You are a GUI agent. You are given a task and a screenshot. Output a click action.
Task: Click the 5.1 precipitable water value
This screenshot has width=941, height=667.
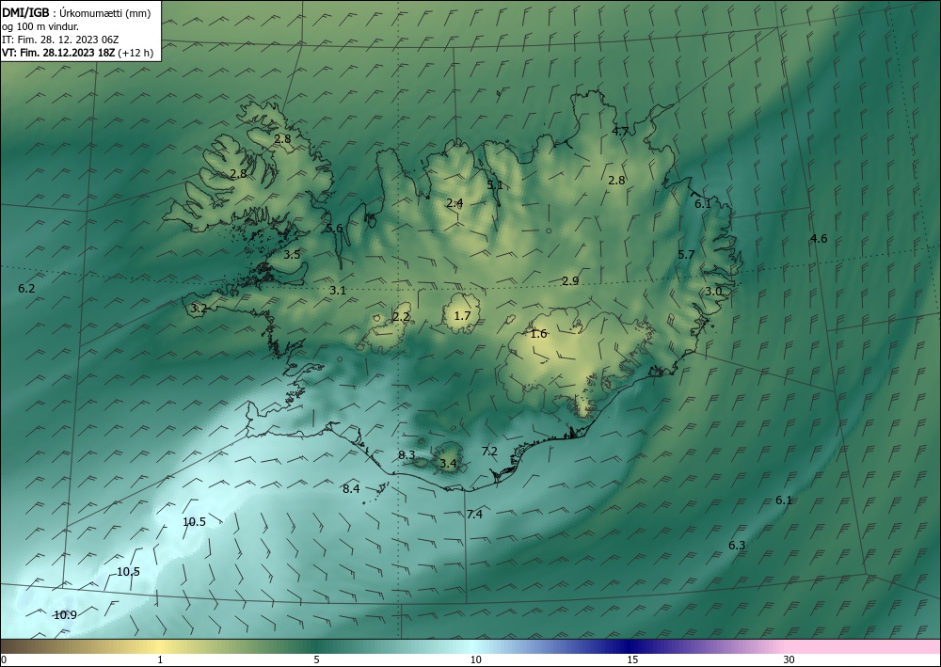pyautogui.click(x=495, y=184)
